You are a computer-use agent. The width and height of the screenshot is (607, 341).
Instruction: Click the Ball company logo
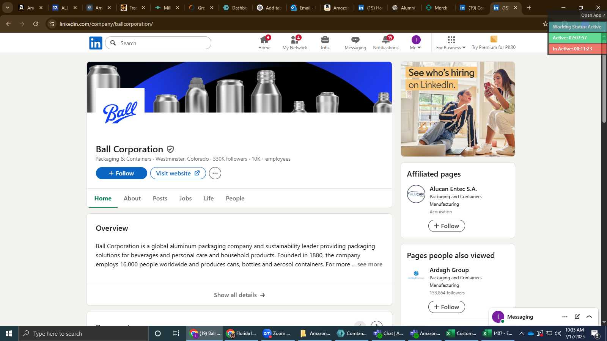(120, 113)
